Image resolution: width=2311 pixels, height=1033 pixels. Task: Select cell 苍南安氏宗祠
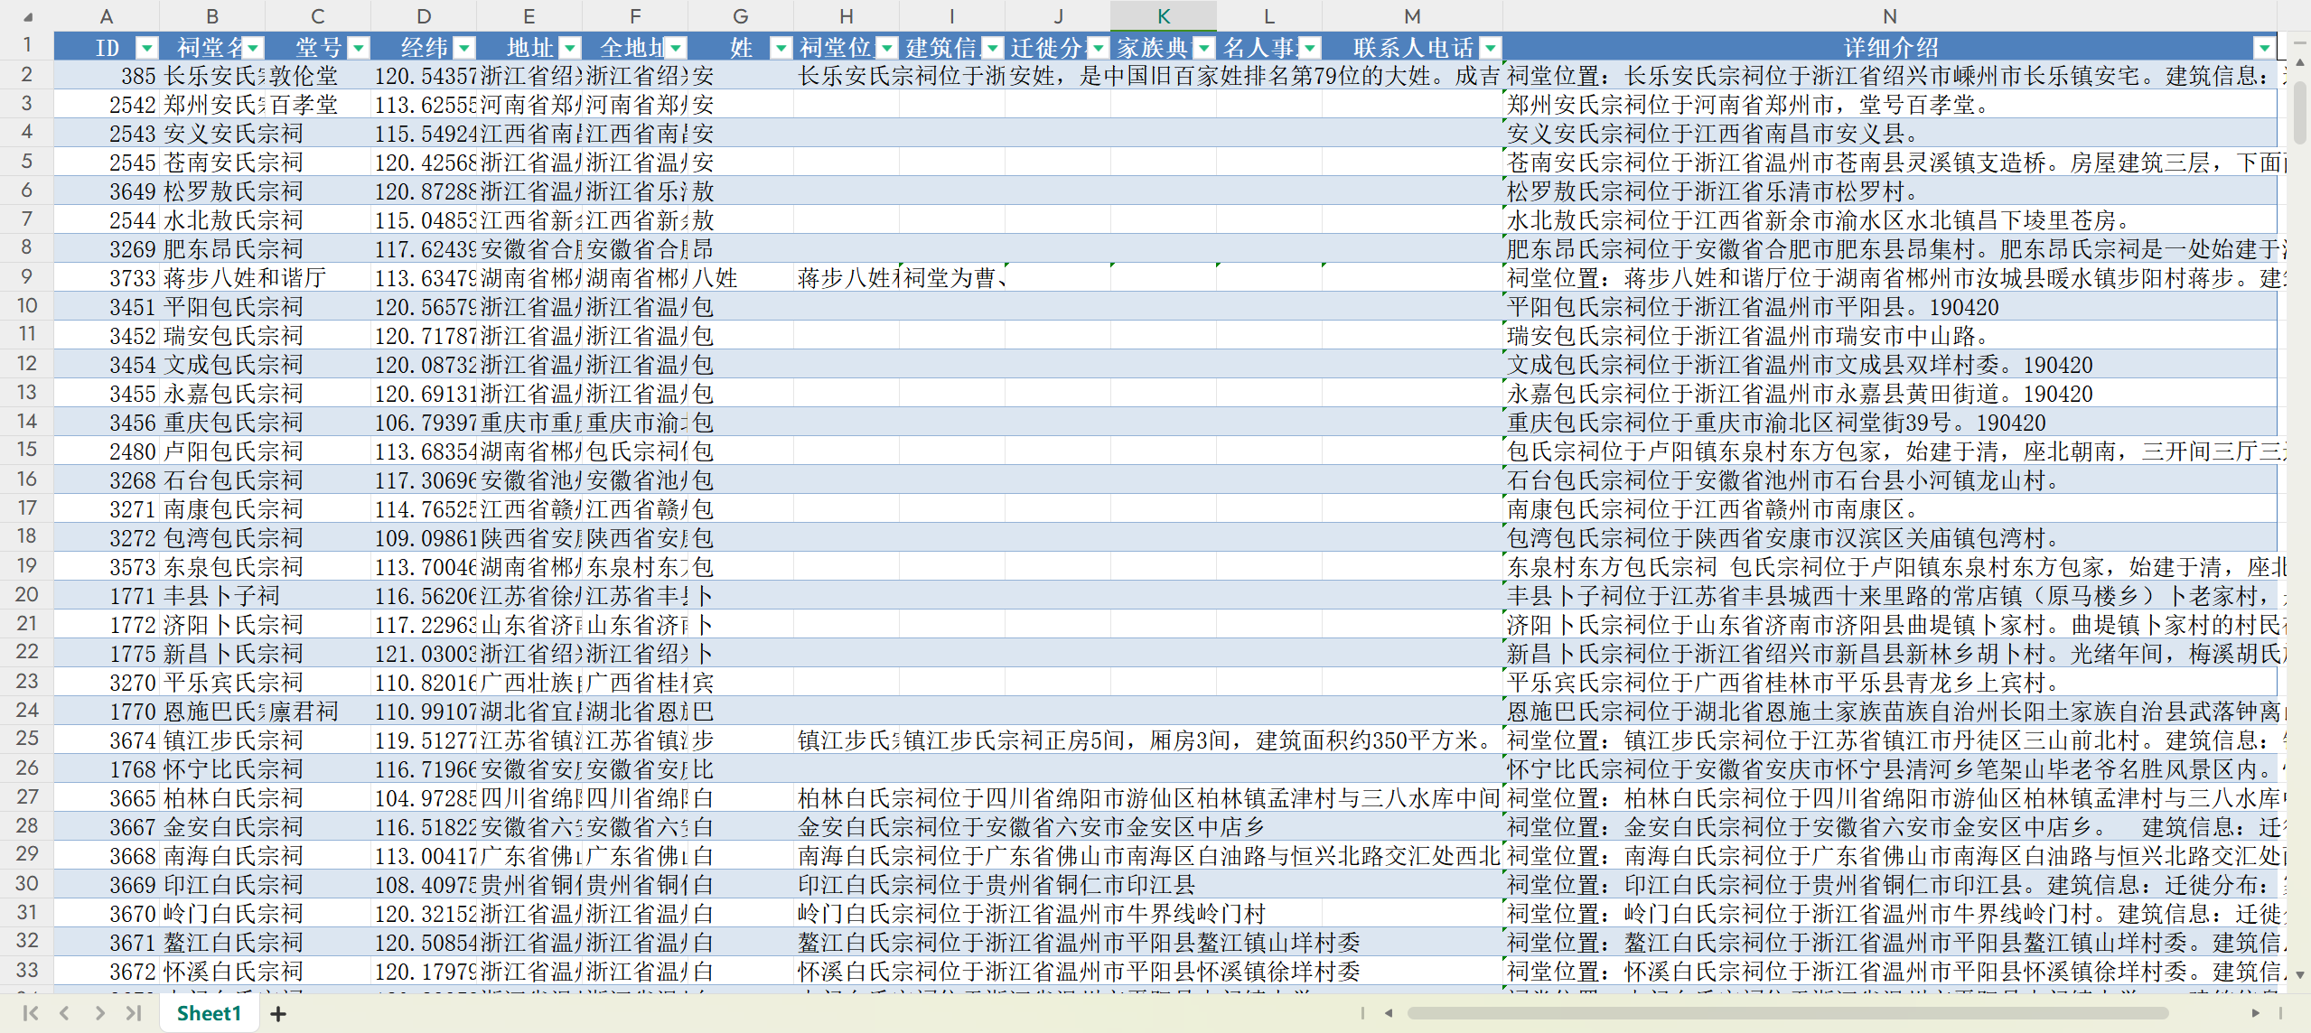point(212,163)
